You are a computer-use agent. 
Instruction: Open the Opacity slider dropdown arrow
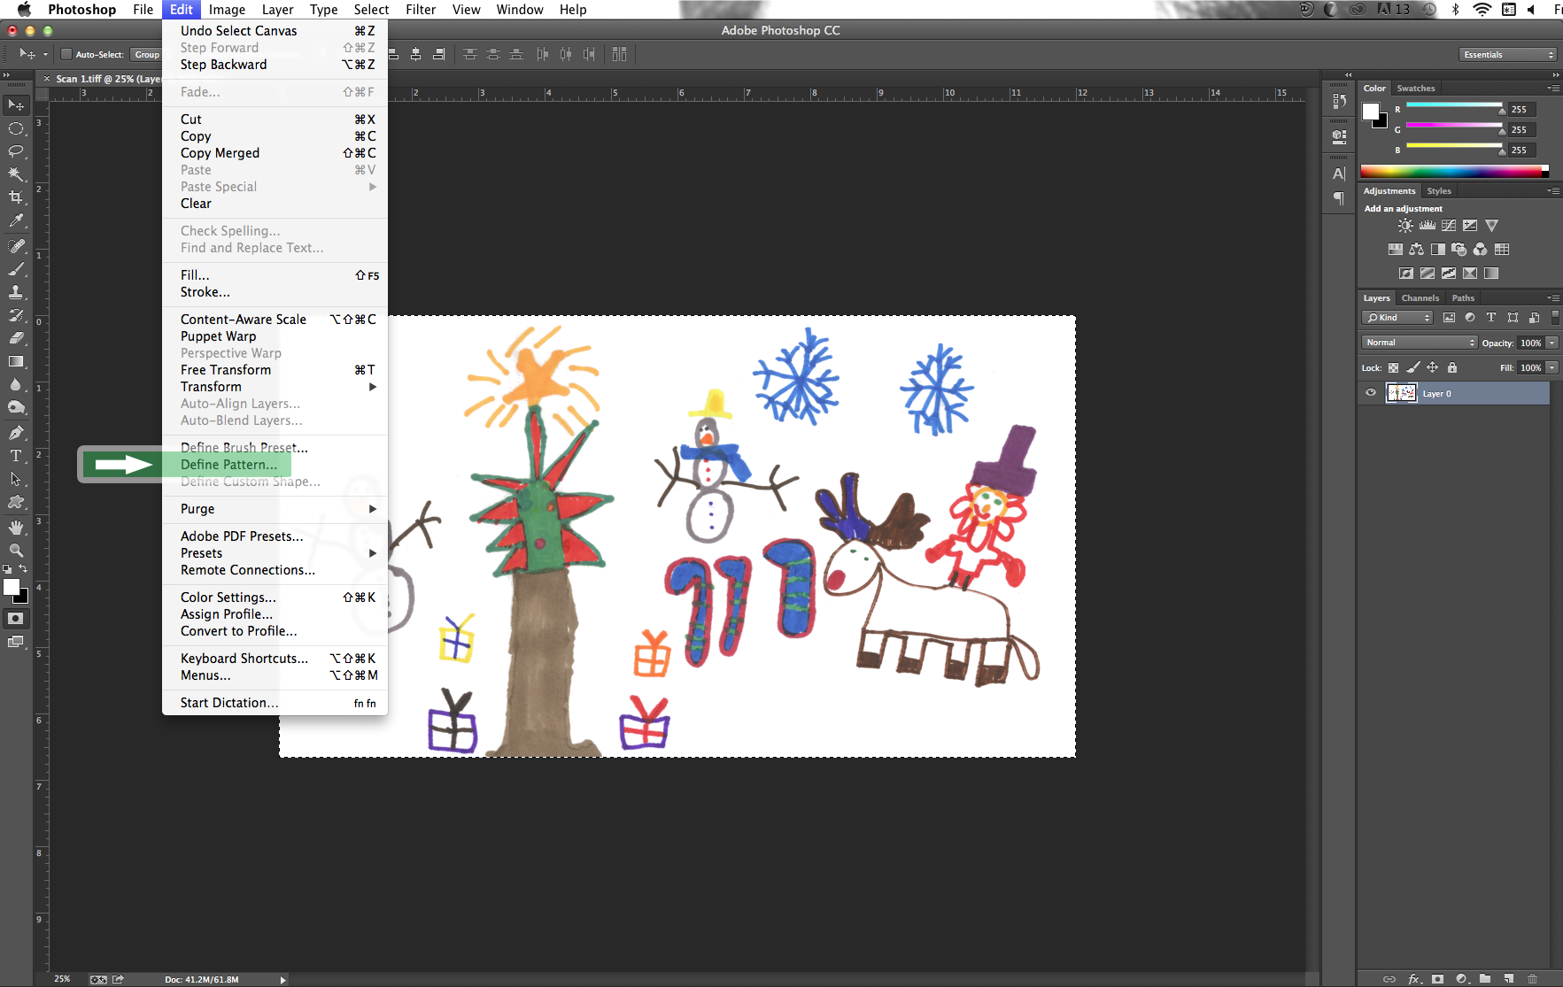tap(1552, 343)
